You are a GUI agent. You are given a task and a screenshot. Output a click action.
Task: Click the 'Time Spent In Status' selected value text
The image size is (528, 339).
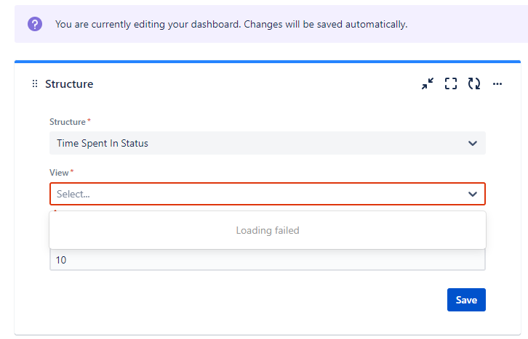coord(103,144)
